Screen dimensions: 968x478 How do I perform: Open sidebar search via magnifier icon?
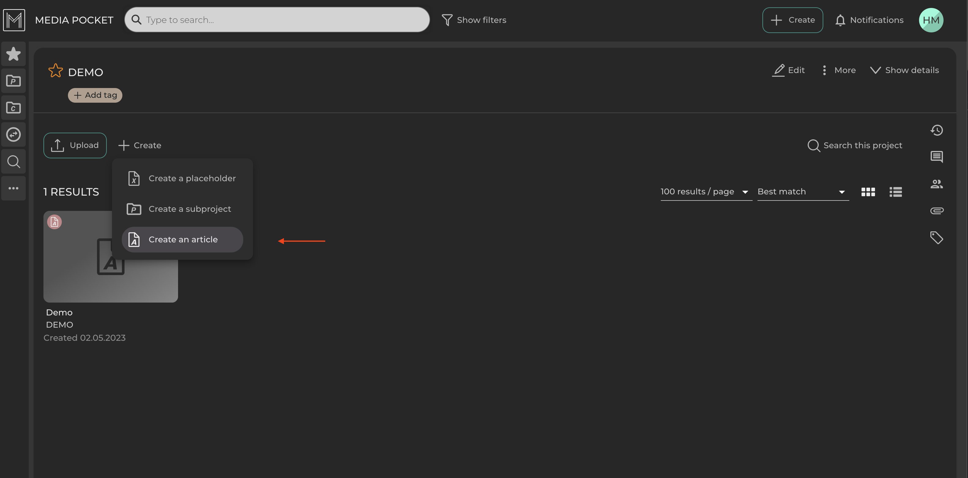tap(13, 161)
